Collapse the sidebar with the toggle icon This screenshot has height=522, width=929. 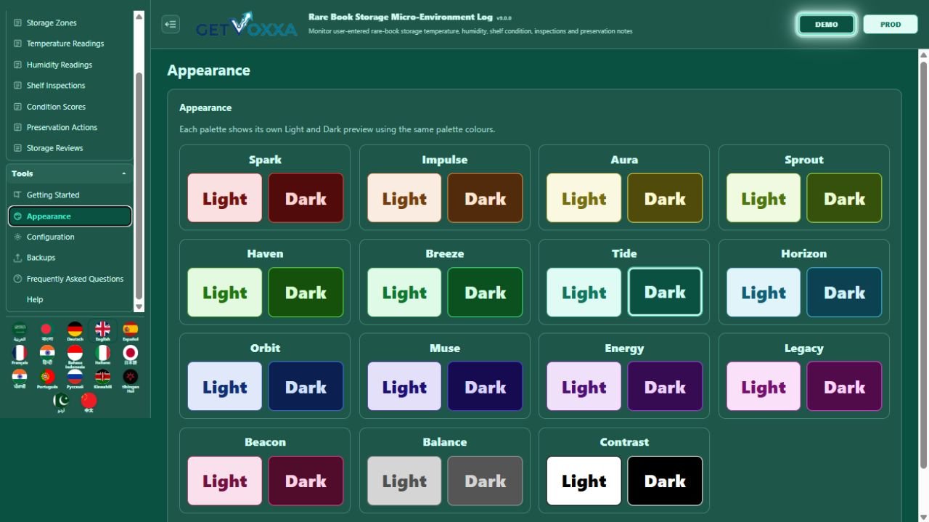(171, 24)
